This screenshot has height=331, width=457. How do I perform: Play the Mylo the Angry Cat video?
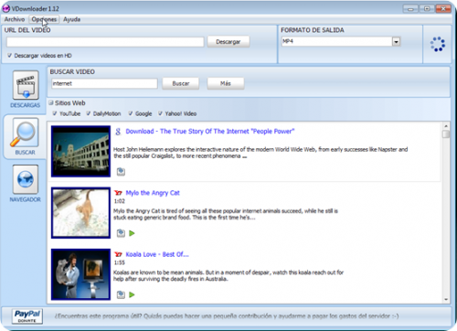[132, 233]
